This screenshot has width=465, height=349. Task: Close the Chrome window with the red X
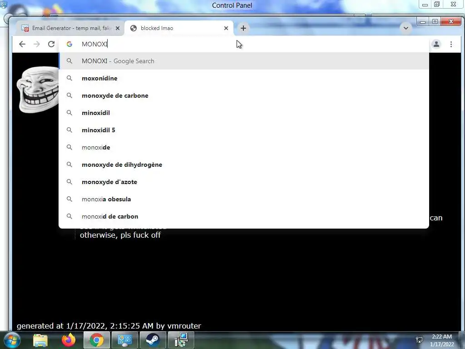pyautogui.click(x=451, y=22)
